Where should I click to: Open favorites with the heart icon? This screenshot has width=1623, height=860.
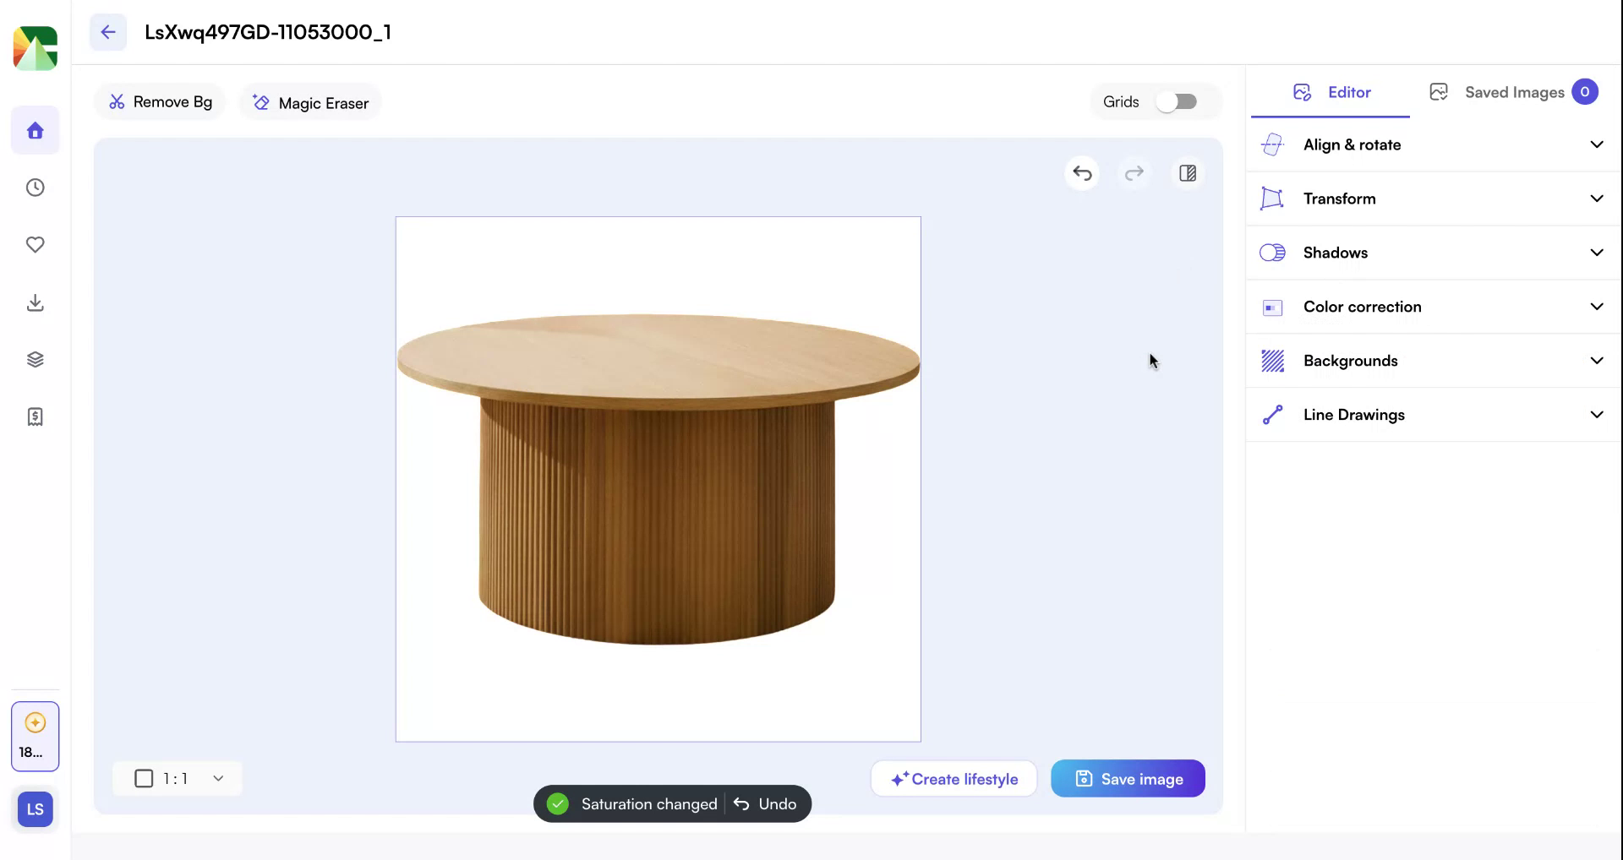[x=35, y=245]
